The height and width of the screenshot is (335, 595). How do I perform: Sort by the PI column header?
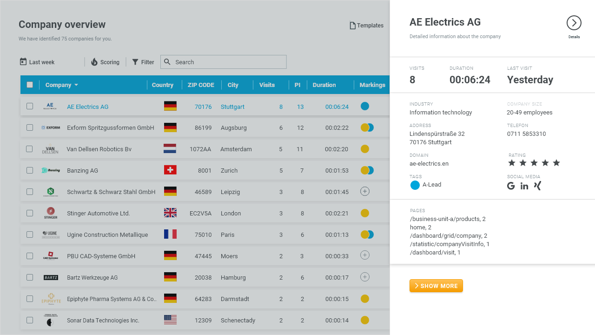tap(297, 85)
